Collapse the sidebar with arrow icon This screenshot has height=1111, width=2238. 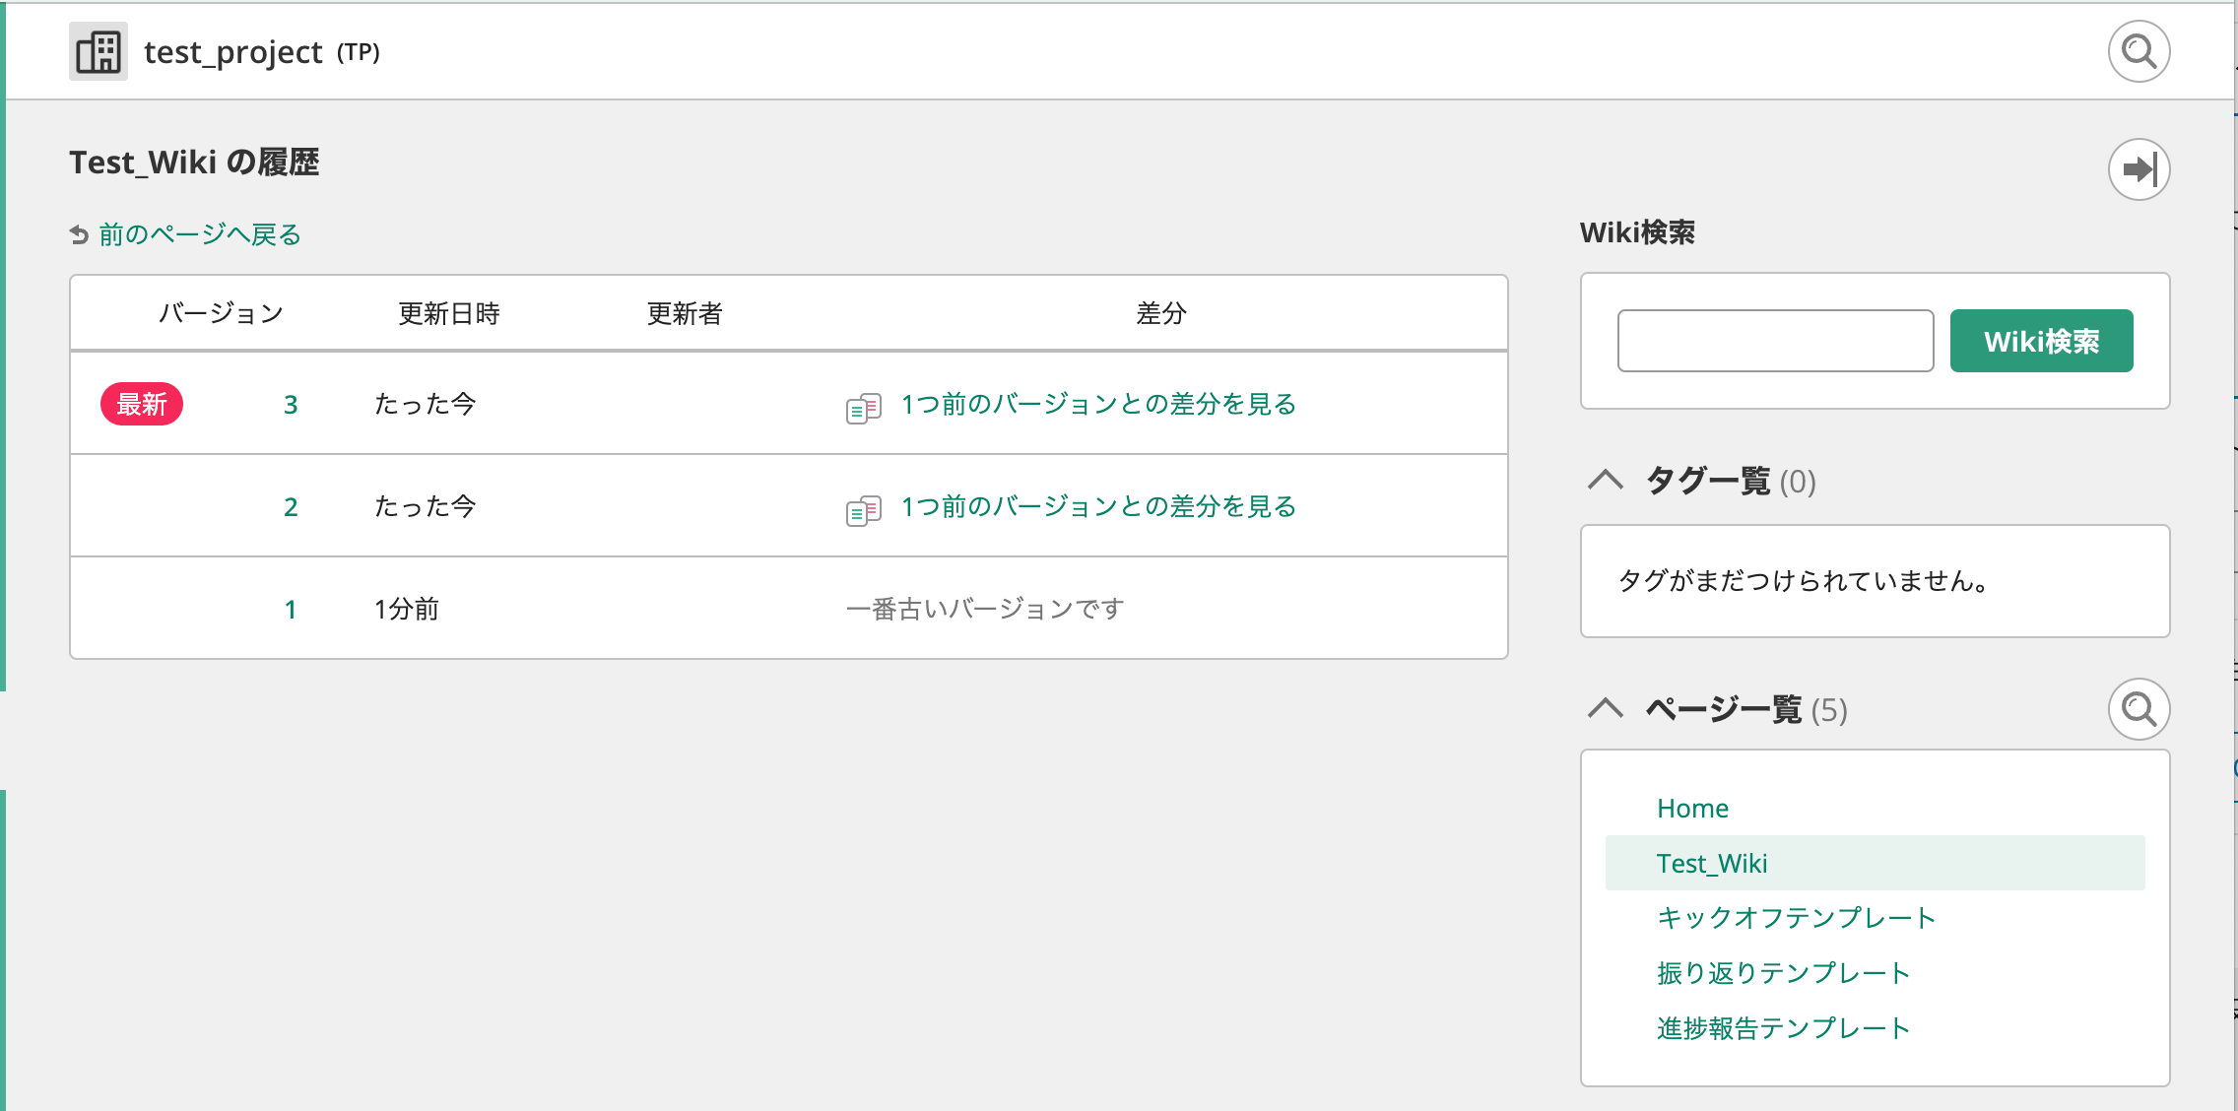coord(2138,169)
